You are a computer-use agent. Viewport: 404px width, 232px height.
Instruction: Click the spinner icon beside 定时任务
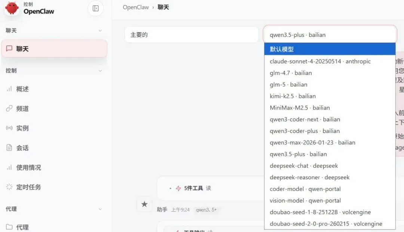pyautogui.click(x=9, y=187)
